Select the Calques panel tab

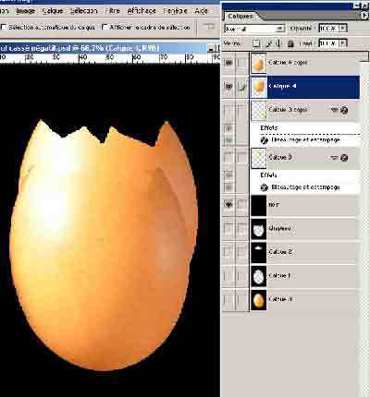tap(240, 16)
